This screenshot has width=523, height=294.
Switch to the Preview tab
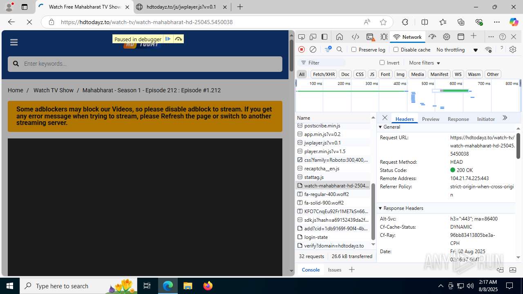(x=431, y=119)
